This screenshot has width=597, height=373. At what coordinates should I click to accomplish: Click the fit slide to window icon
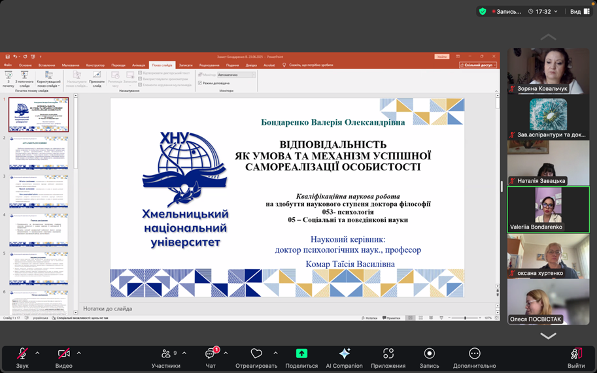point(496,318)
